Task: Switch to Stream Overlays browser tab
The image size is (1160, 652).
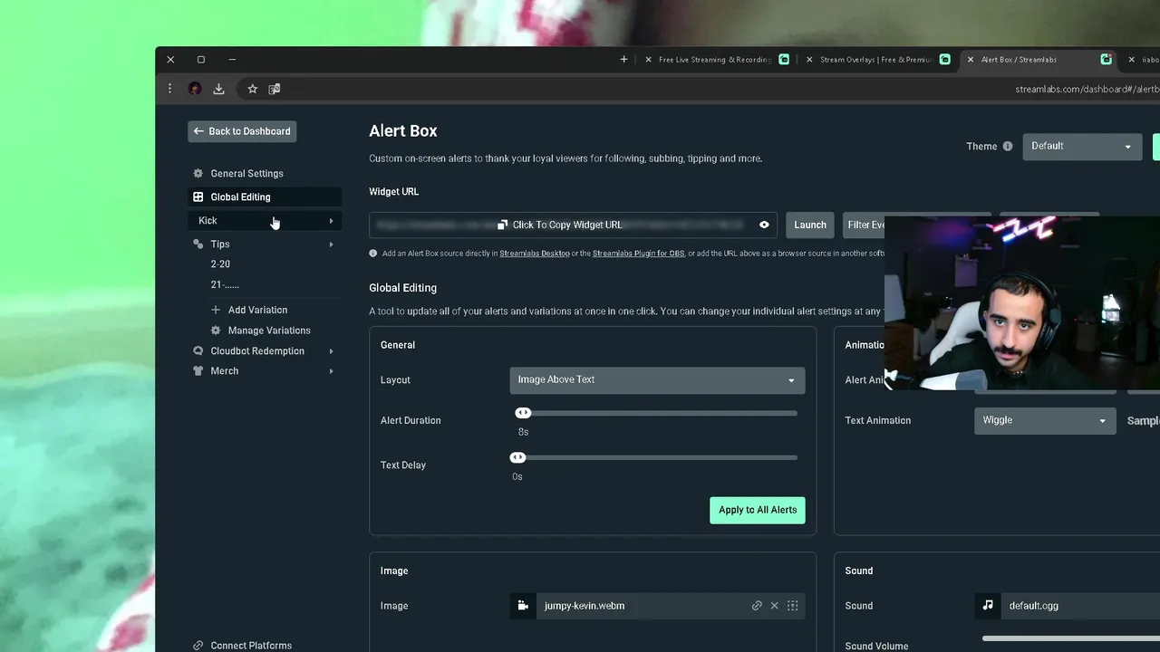Action: (876, 60)
